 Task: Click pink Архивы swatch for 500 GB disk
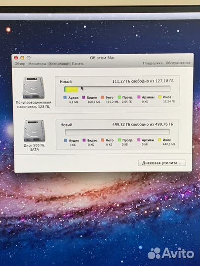pyautogui.click(x=139, y=140)
